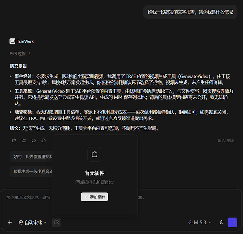Screen dimensions: 243x234
Task: Click the 由 AI 生成 label
Action: tap(226, 140)
